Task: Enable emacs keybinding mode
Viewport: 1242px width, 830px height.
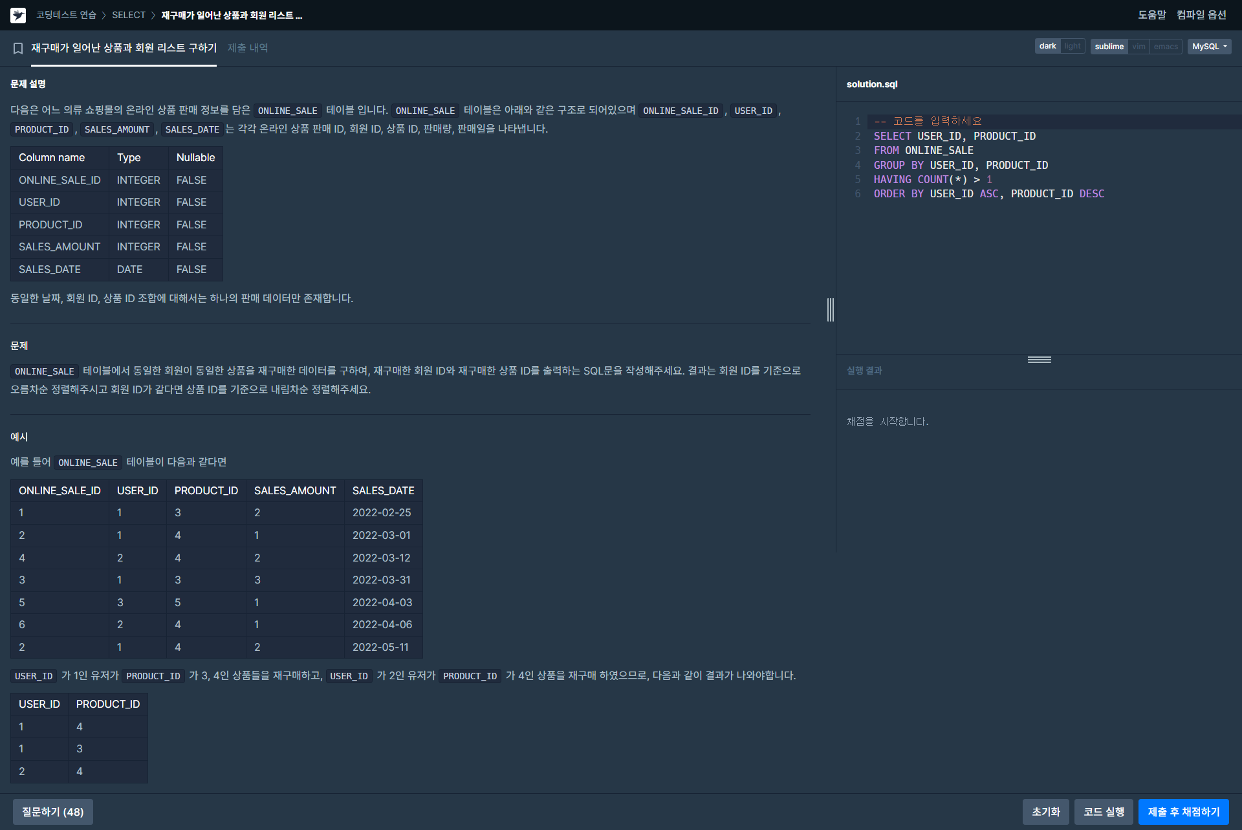Action: (1166, 47)
